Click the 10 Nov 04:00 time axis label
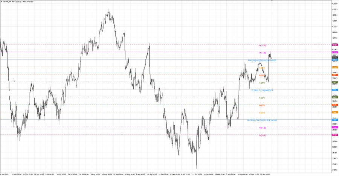This screenshot has height=176, width=339. (243, 174)
